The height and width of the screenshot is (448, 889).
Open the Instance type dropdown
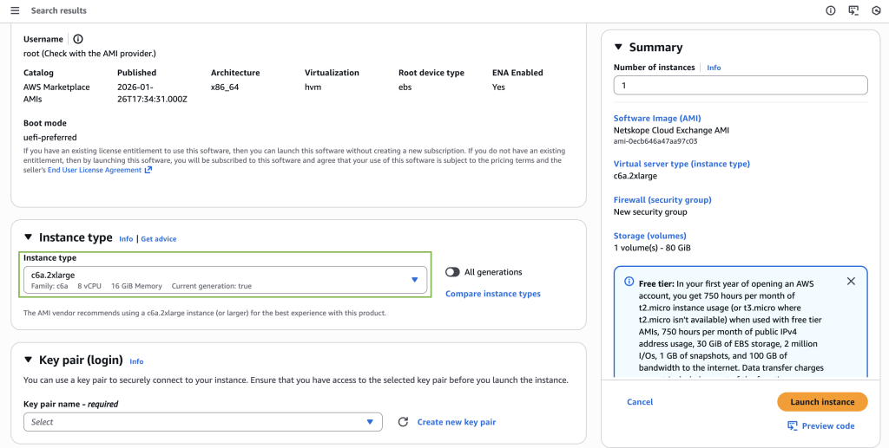coord(225,280)
